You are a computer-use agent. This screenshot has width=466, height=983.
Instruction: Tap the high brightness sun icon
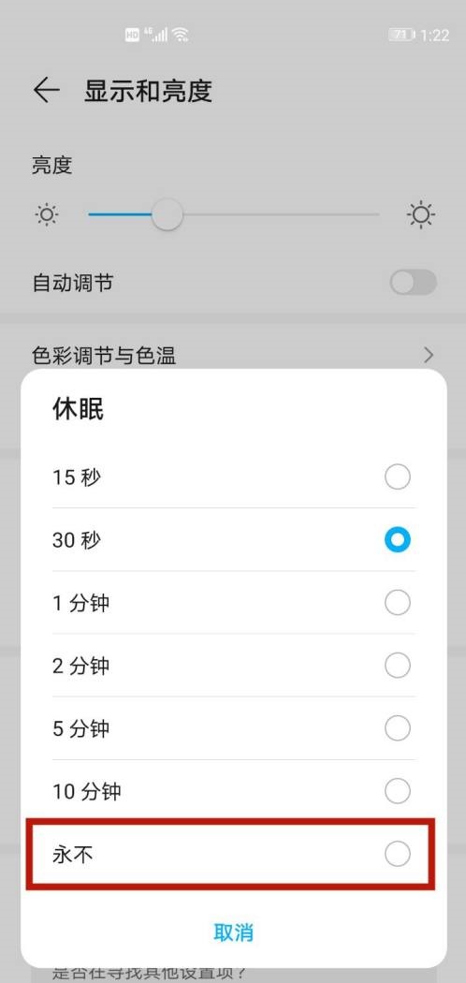point(421,215)
